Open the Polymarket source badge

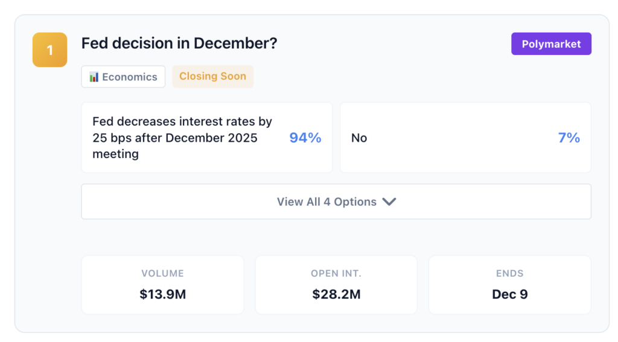pyautogui.click(x=551, y=44)
